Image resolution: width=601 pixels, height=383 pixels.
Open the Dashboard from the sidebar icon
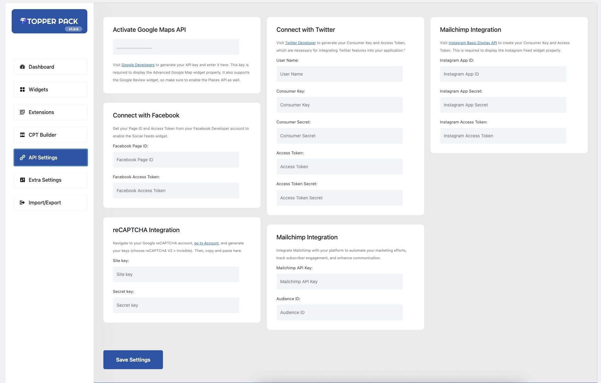click(22, 67)
